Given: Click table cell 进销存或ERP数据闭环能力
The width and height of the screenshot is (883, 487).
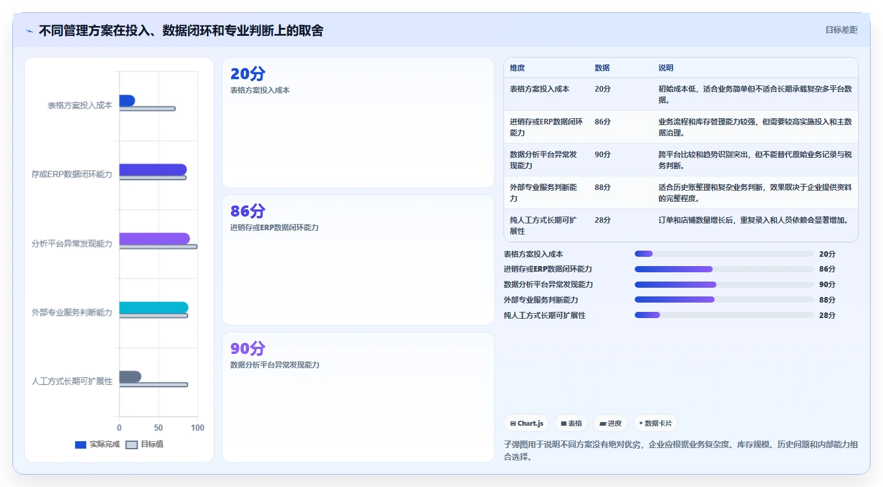Looking at the screenshot, I should [546, 127].
